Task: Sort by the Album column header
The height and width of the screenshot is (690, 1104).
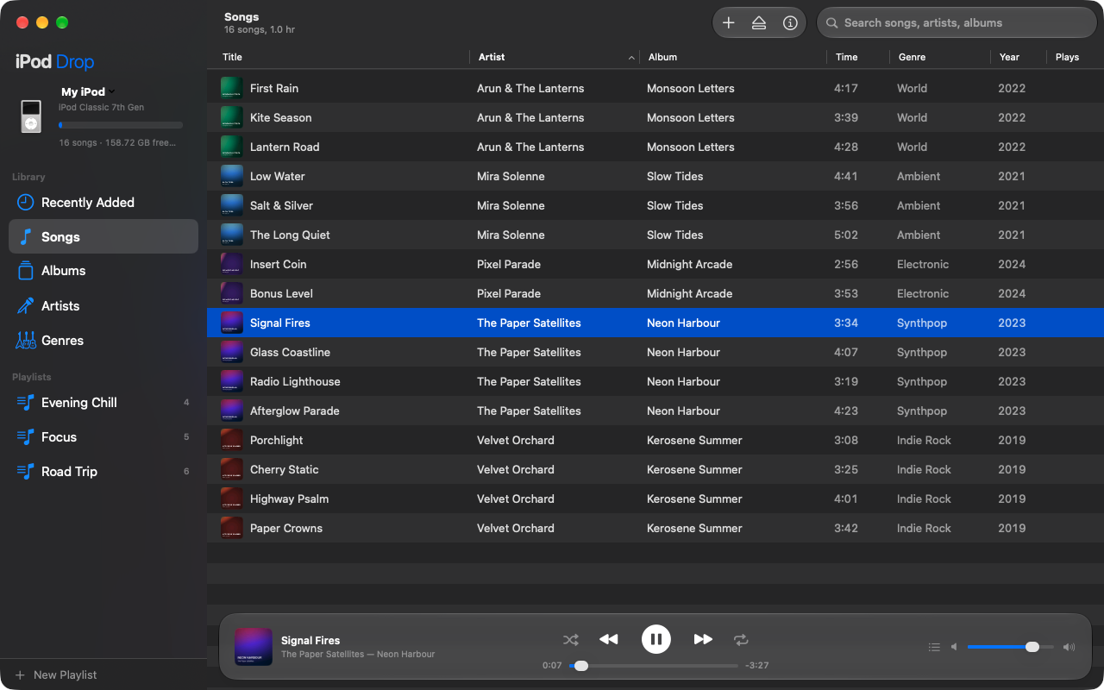Action: pos(735,57)
